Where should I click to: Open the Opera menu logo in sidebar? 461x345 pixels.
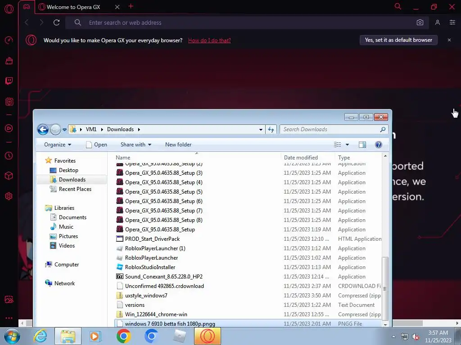(9, 9)
